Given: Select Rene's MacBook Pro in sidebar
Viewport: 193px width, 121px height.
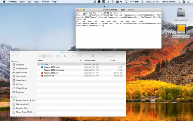Looking at the screenshot, I should 25,100.
